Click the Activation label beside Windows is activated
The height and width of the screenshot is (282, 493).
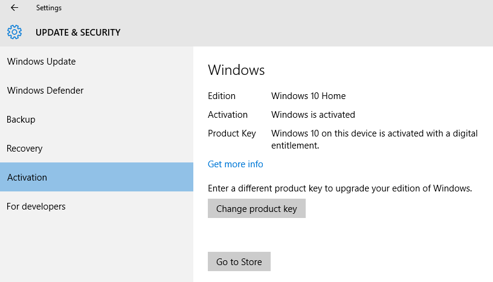[228, 115]
